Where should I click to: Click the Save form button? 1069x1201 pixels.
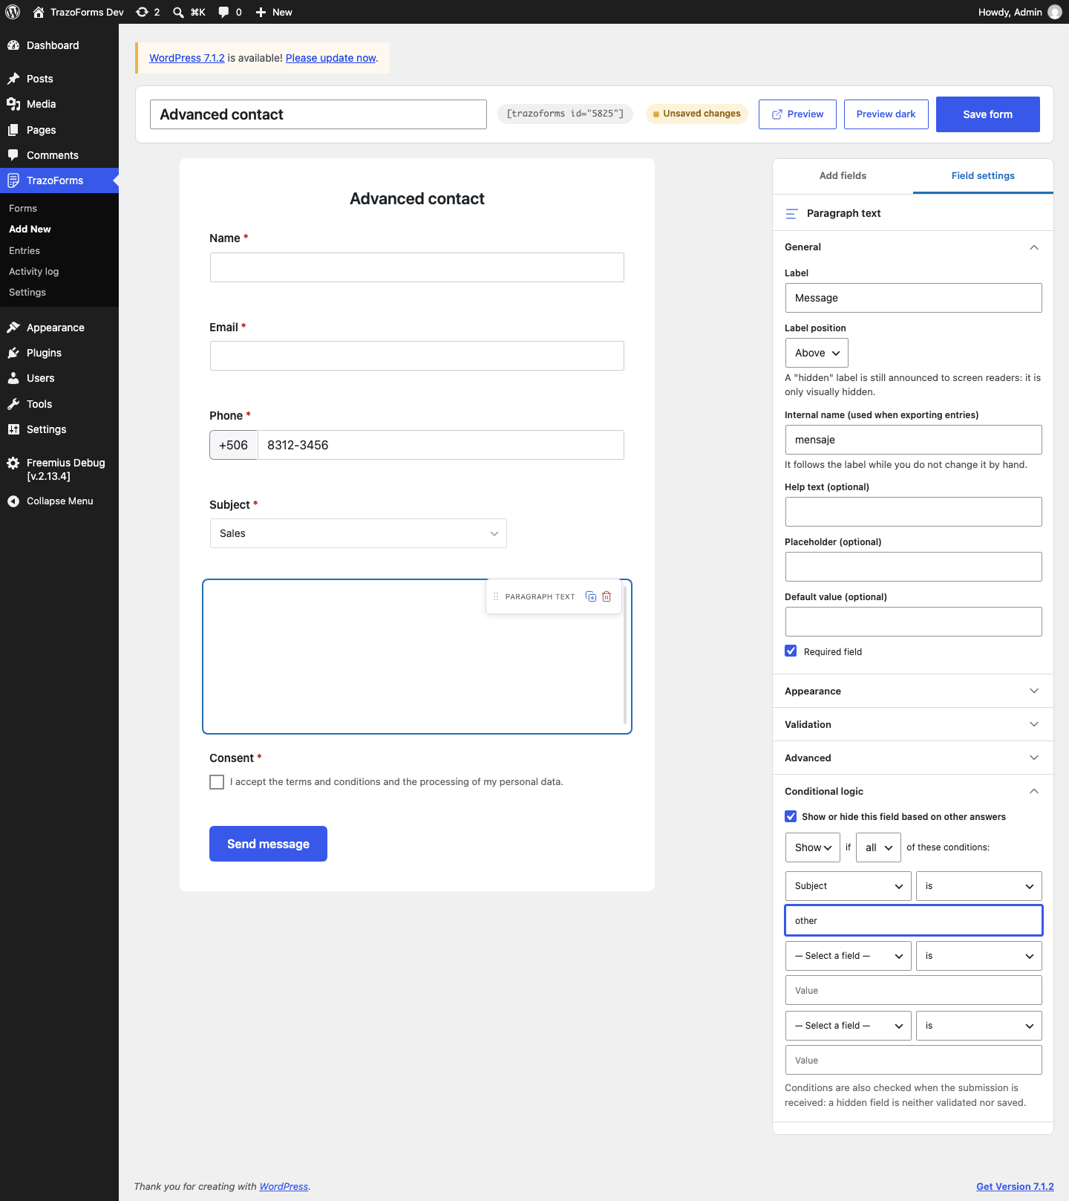(987, 114)
